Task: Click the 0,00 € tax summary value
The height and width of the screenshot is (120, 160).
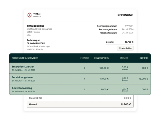Action: [x=127, y=98]
